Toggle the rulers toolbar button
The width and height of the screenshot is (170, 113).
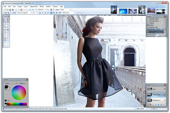pyautogui.click(x=54, y=10)
